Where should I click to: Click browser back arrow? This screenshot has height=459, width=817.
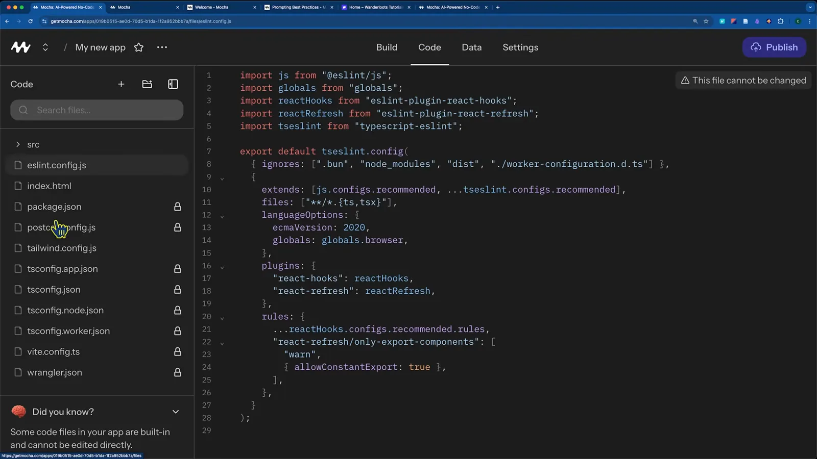(7, 21)
